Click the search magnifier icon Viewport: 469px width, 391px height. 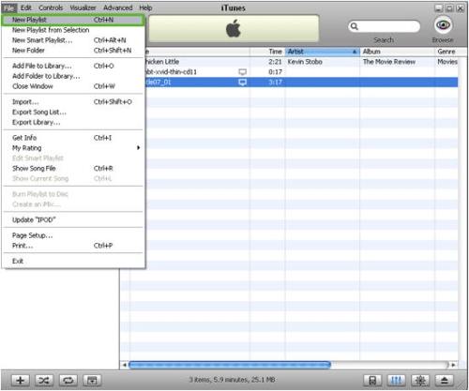click(355, 26)
